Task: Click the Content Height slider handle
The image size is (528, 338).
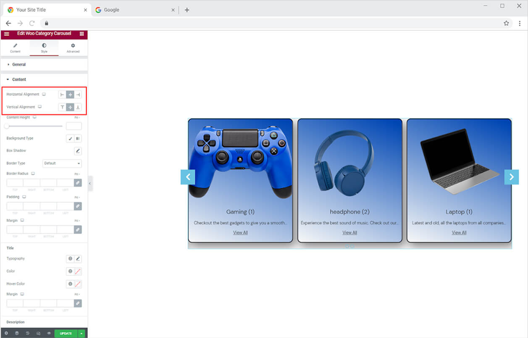Action: click(7, 126)
